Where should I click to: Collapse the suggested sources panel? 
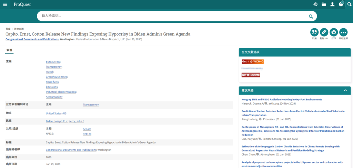[345, 90]
